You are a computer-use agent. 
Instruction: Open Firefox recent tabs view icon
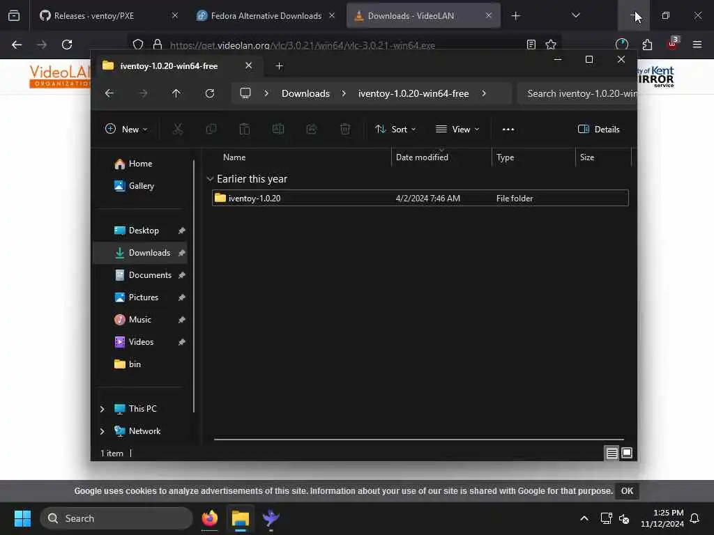[14, 15]
